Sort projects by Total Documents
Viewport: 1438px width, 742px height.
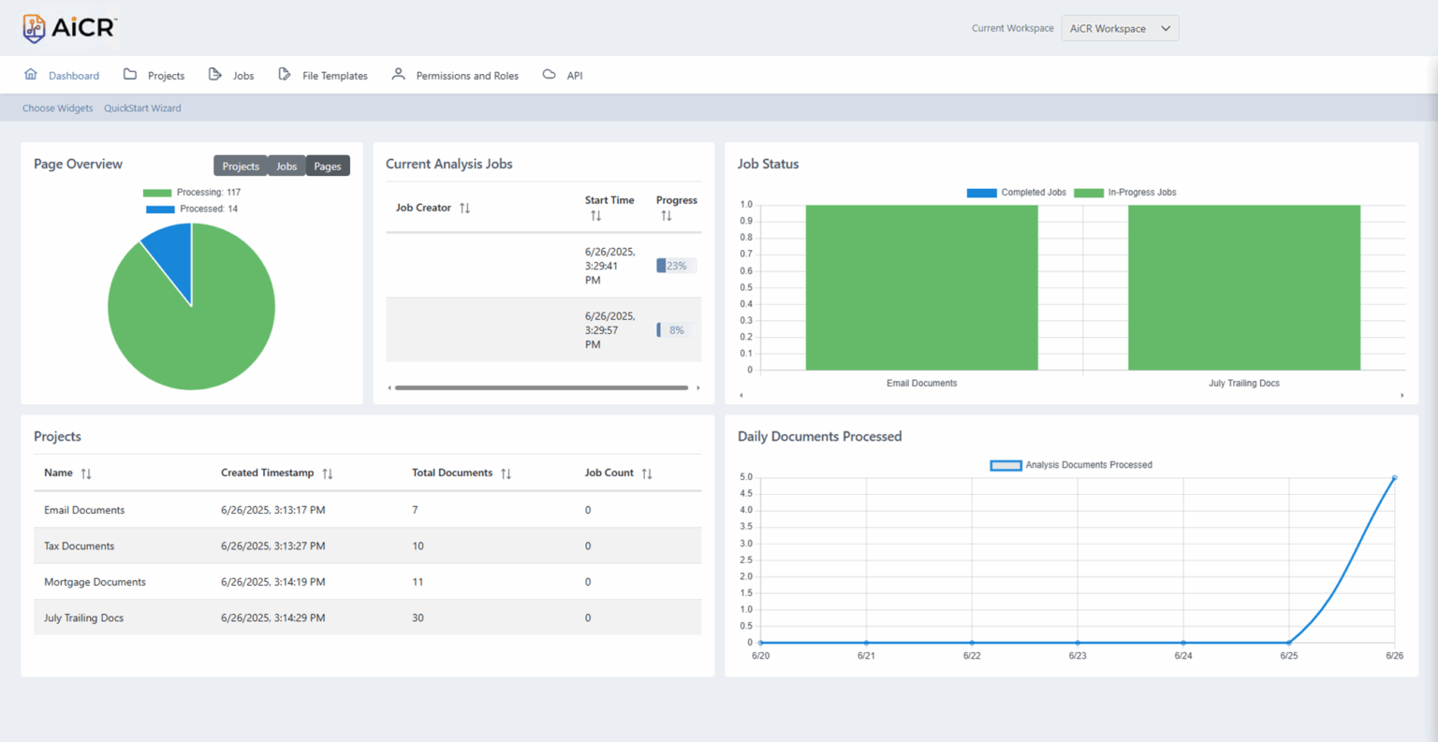[506, 473]
